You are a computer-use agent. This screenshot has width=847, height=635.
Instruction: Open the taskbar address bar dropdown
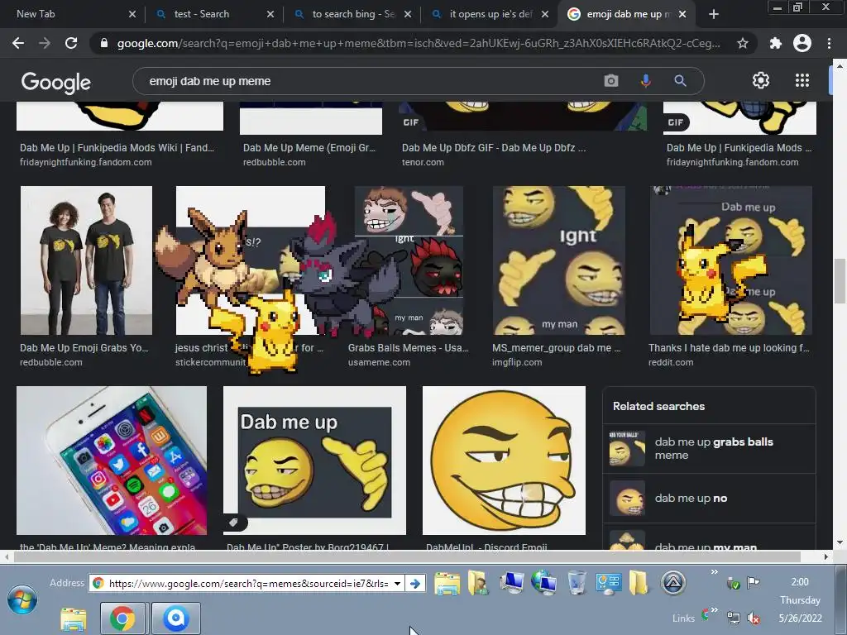pyautogui.click(x=397, y=583)
